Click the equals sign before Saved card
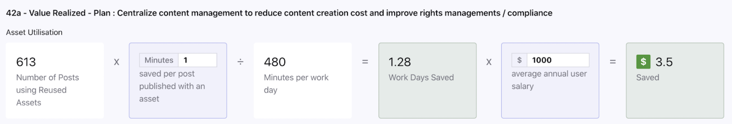Image resolution: width=732 pixels, height=124 pixels. click(613, 62)
